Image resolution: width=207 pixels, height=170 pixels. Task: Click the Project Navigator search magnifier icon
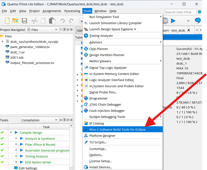[x=61, y=30]
